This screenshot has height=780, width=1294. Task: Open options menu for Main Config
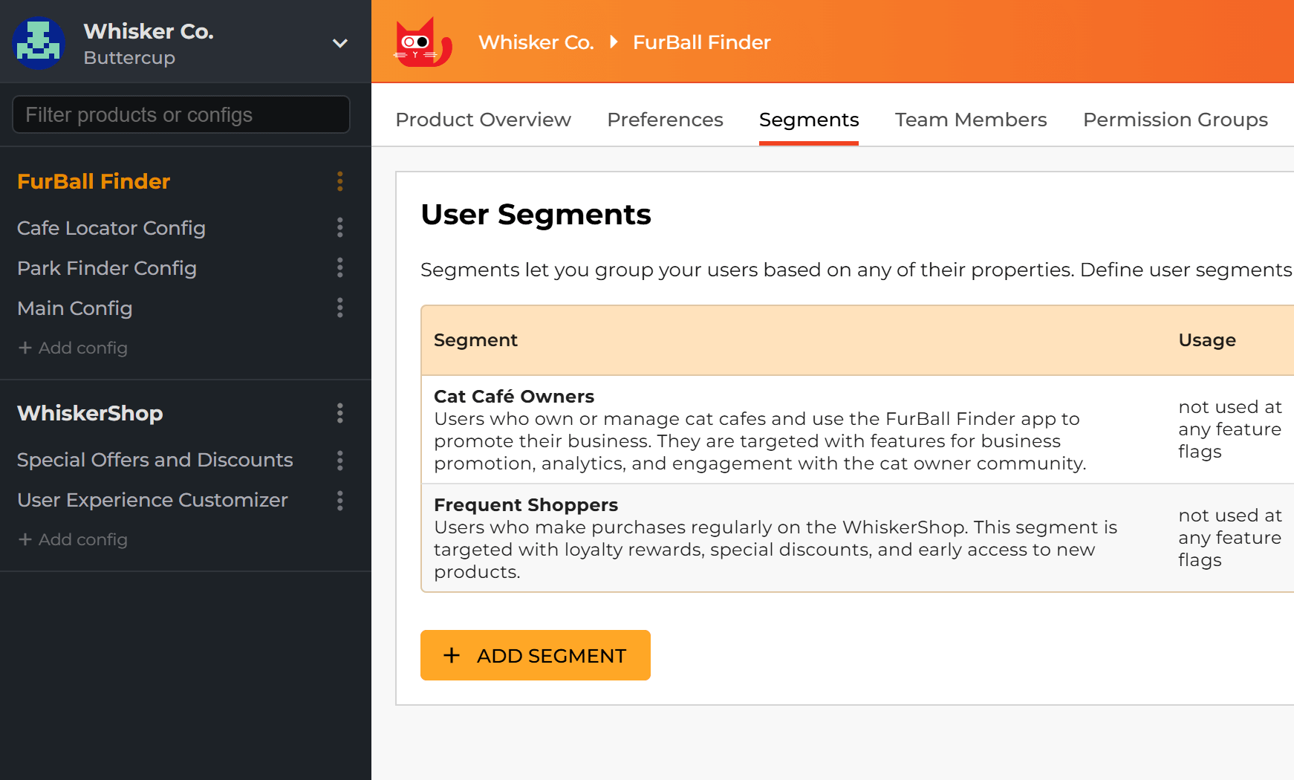click(x=340, y=308)
